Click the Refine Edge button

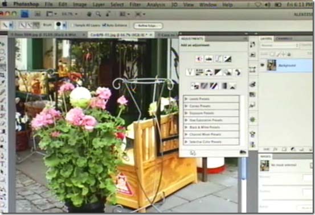[148, 26]
